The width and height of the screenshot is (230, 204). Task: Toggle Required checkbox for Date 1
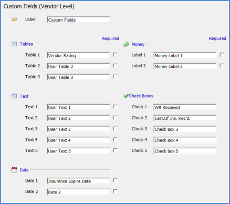coord(115,180)
